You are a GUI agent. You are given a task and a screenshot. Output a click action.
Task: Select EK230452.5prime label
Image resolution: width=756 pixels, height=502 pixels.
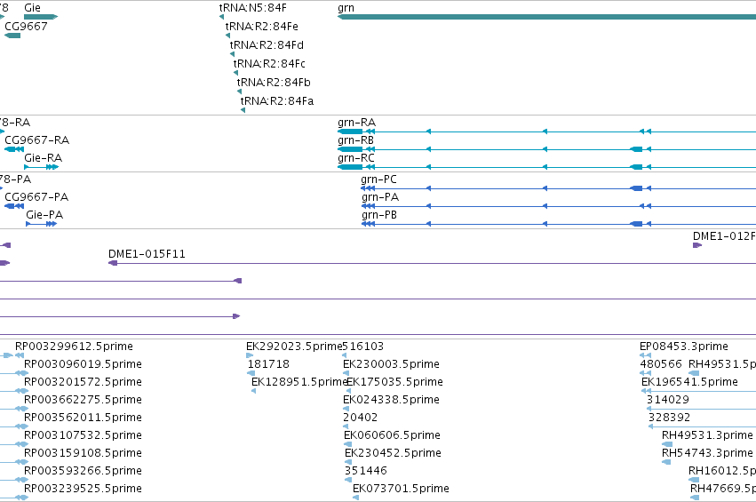point(393,453)
